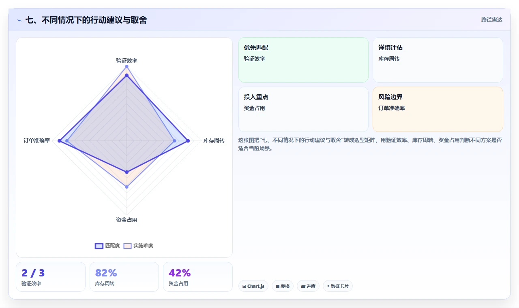The height and width of the screenshot is (308, 519).
Task: Open the 投入重点 card
Action: pos(303,109)
